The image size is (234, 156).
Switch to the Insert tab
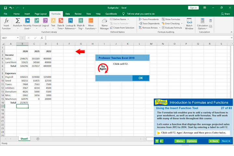click(27, 14)
